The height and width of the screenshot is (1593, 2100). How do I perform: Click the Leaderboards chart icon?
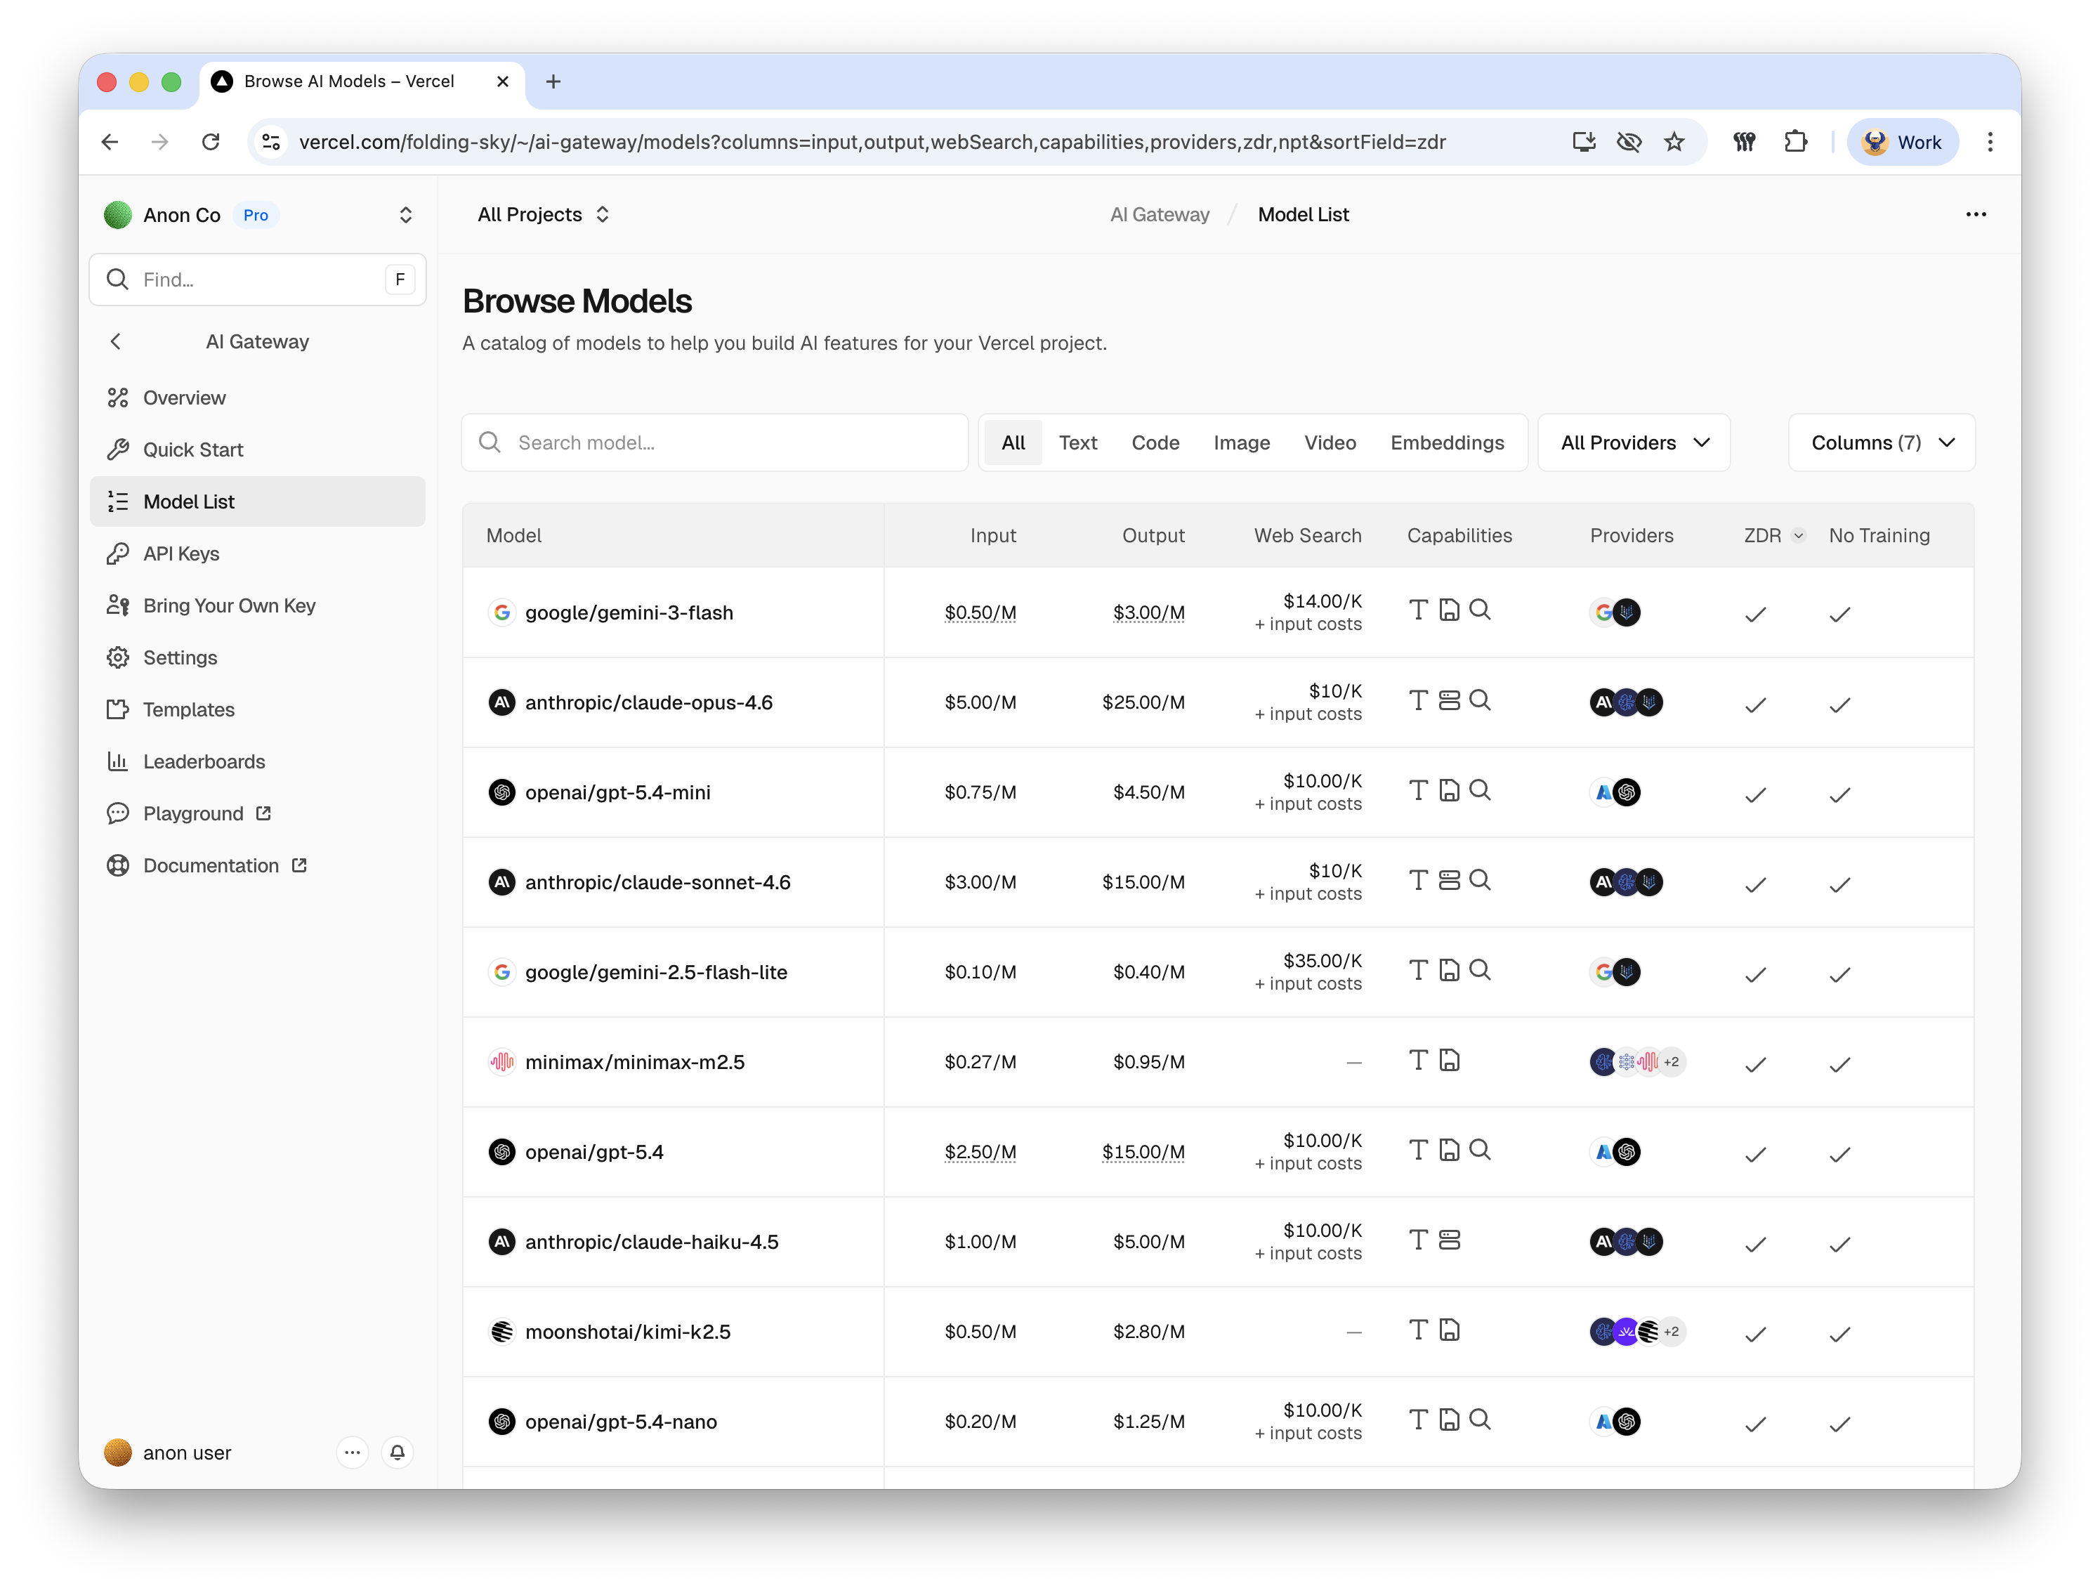tap(118, 761)
